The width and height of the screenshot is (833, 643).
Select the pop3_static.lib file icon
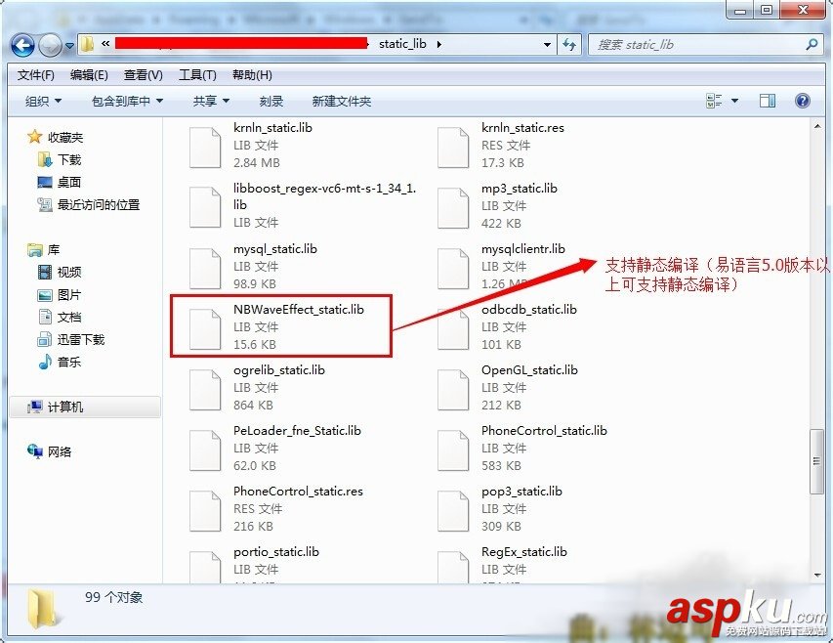click(453, 511)
